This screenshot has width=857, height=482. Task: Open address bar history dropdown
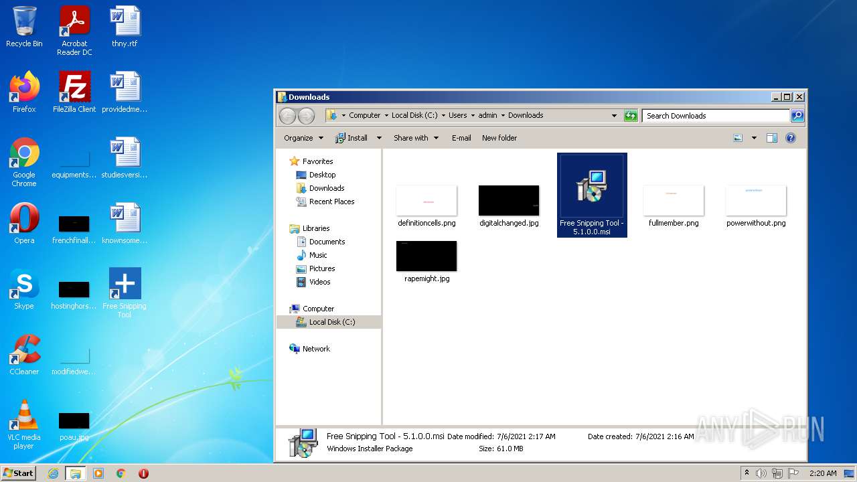tap(614, 116)
